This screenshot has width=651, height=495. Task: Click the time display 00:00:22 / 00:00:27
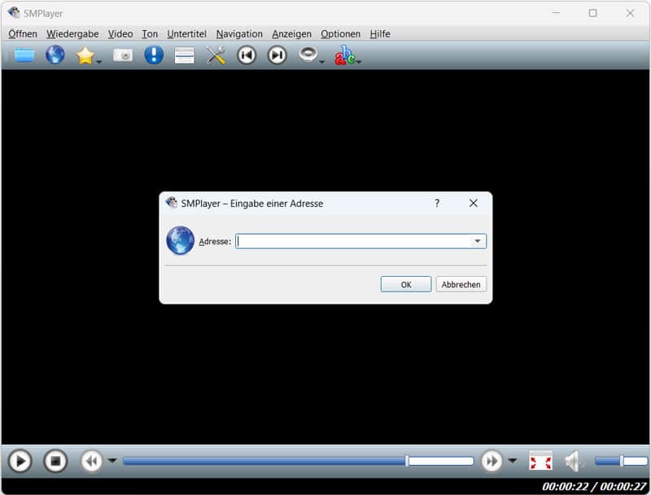coord(594,486)
